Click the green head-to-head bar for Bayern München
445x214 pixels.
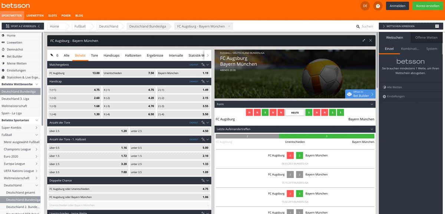(x=326, y=136)
